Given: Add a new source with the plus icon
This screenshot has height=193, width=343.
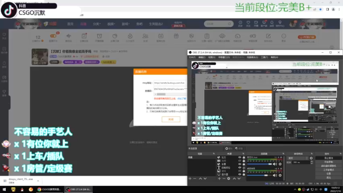Looking at the screenshot, I should (x=219, y=178).
